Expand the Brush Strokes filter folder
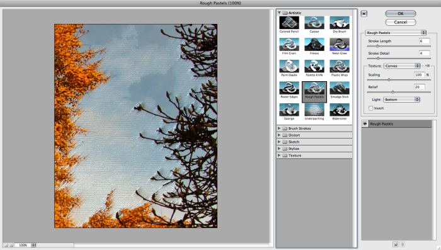 pyautogui.click(x=279, y=128)
